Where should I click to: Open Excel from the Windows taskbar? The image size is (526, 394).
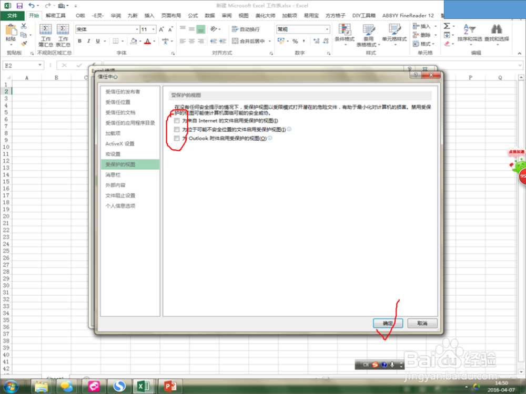coord(143,386)
